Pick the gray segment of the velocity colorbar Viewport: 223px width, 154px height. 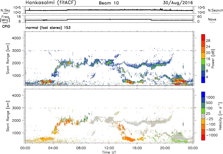[x=203, y=116]
